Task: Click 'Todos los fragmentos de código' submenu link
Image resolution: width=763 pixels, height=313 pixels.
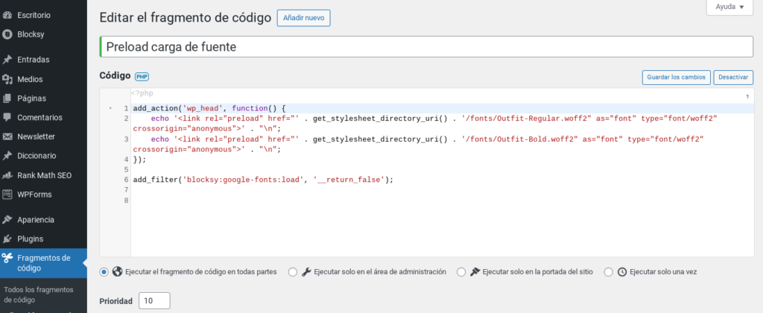Action: (x=39, y=294)
